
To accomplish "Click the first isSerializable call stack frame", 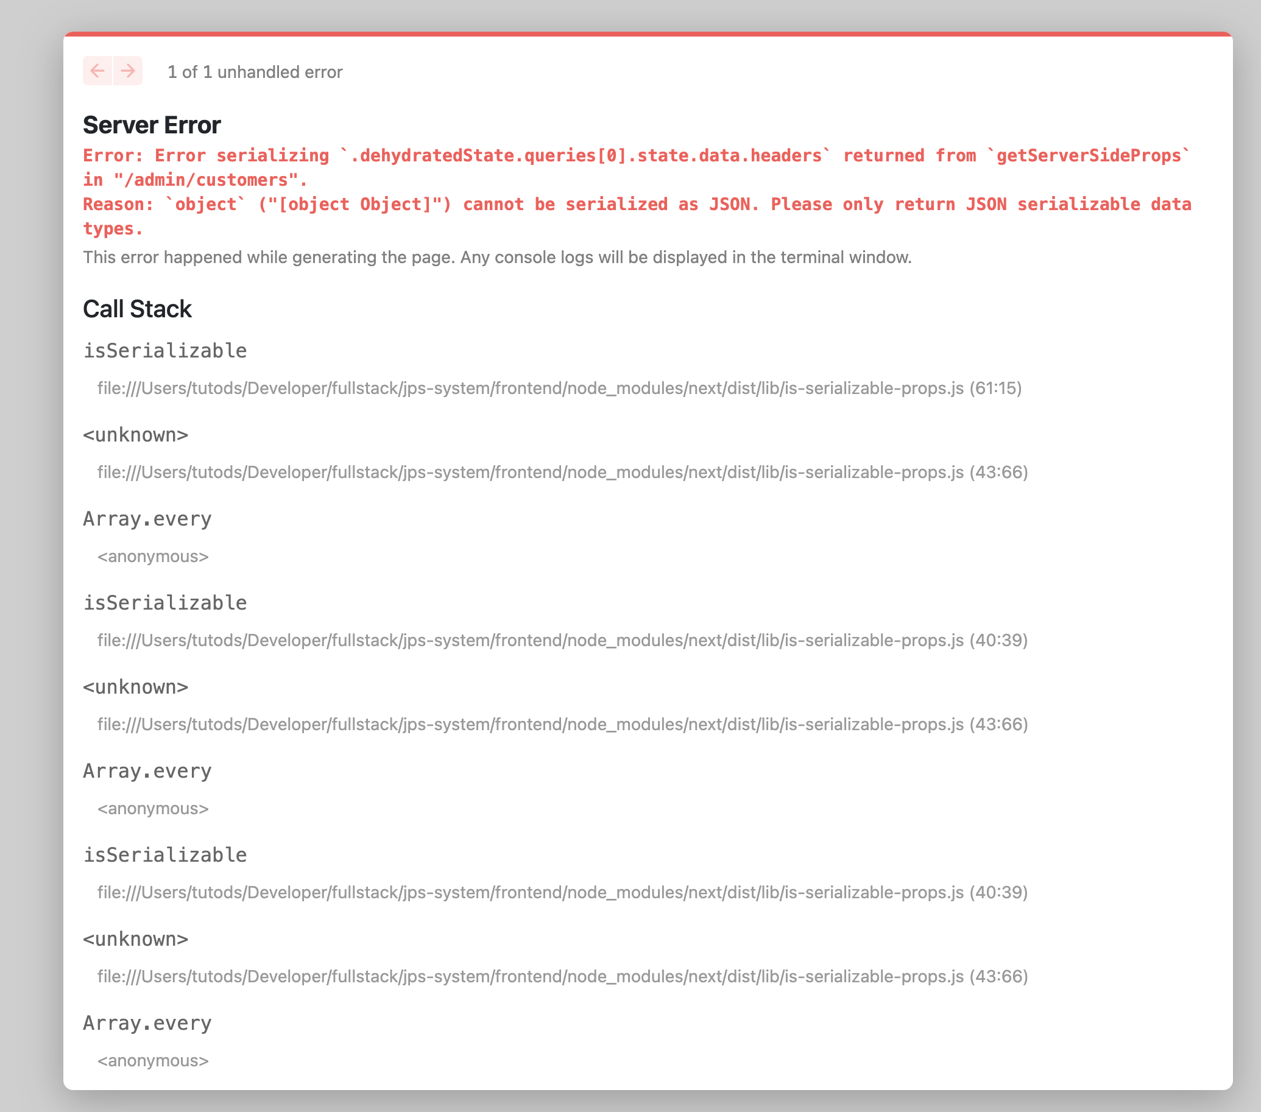I will [x=164, y=350].
